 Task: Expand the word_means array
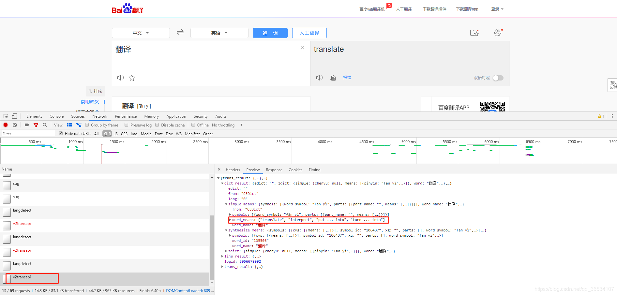pyautogui.click(x=230, y=220)
